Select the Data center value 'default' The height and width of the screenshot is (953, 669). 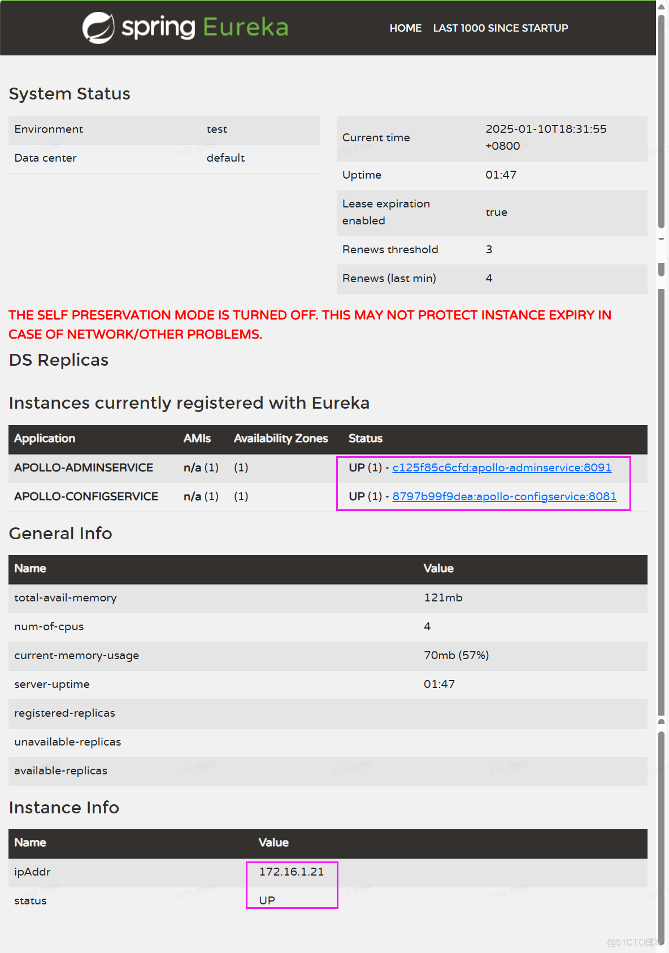click(x=225, y=158)
